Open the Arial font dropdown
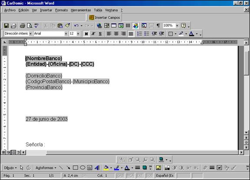Image resolution: width=250 pixels, height=180 pixels. coord(66,34)
